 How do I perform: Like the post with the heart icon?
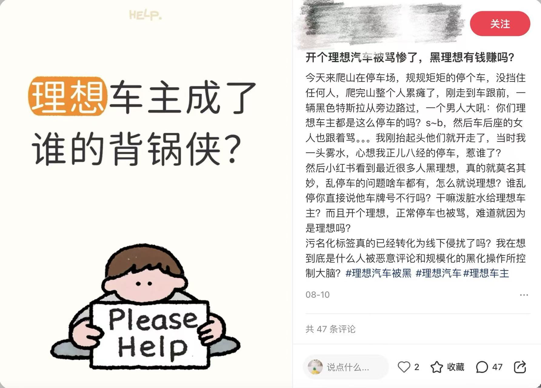(x=404, y=367)
